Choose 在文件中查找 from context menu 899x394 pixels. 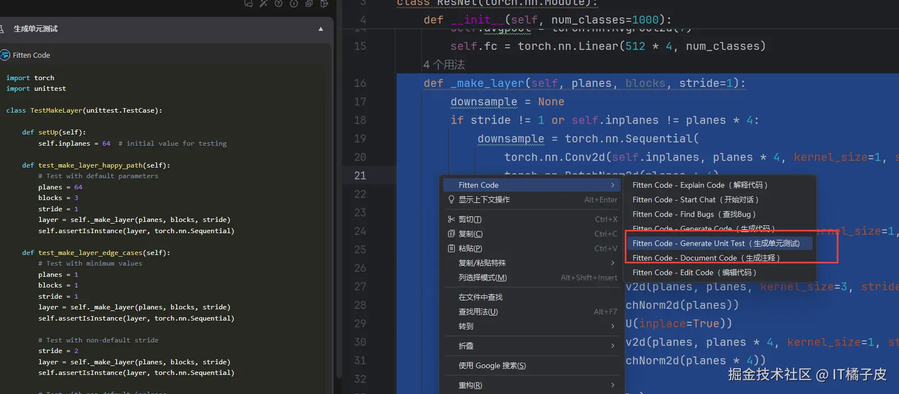pos(532,297)
